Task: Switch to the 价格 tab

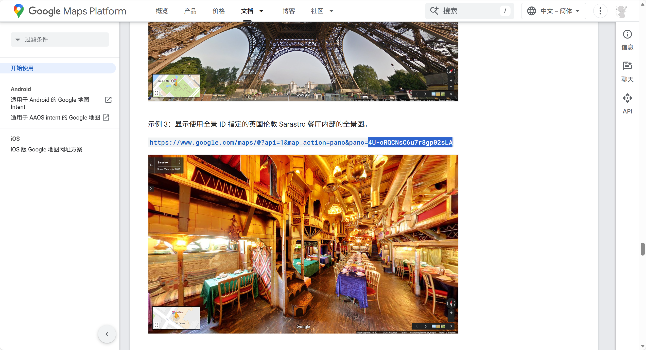Action: 218,11
